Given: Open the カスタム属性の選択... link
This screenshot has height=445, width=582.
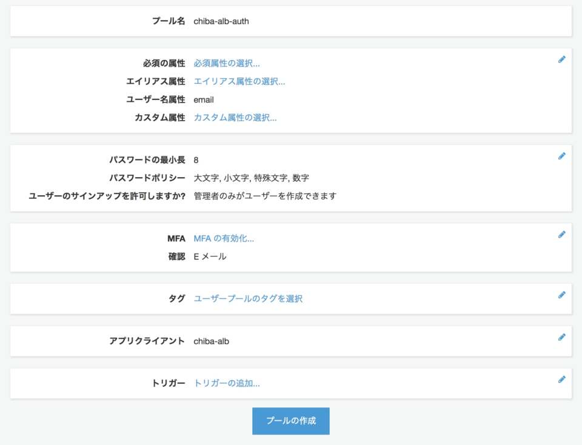Looking at the screenshot, I should click(235, 118).
